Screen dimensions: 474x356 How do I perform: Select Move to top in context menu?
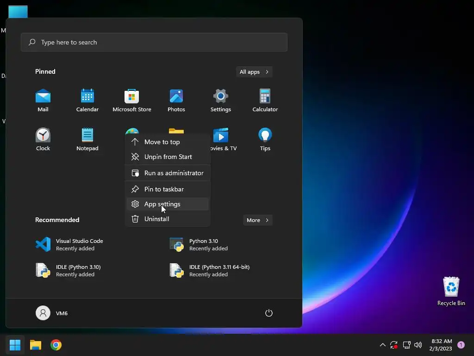(168, 142)
